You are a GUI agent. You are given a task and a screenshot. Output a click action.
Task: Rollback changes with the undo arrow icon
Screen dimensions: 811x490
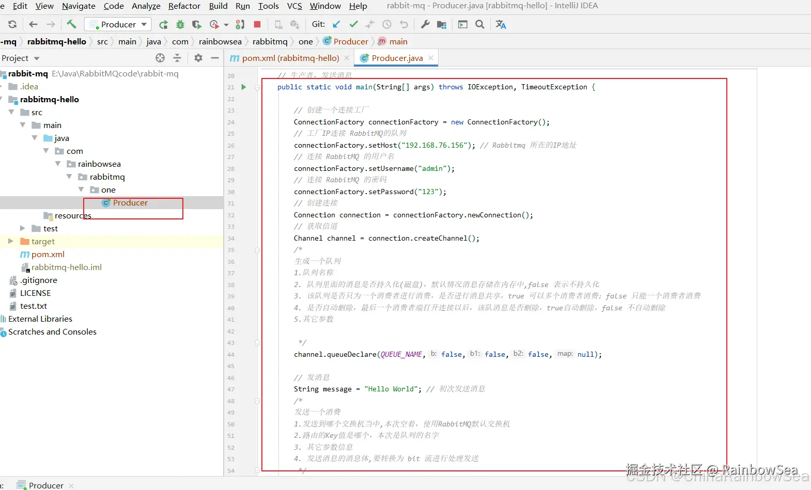click(404, 24)
